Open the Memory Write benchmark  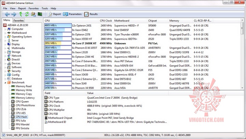tap(24, 90)
